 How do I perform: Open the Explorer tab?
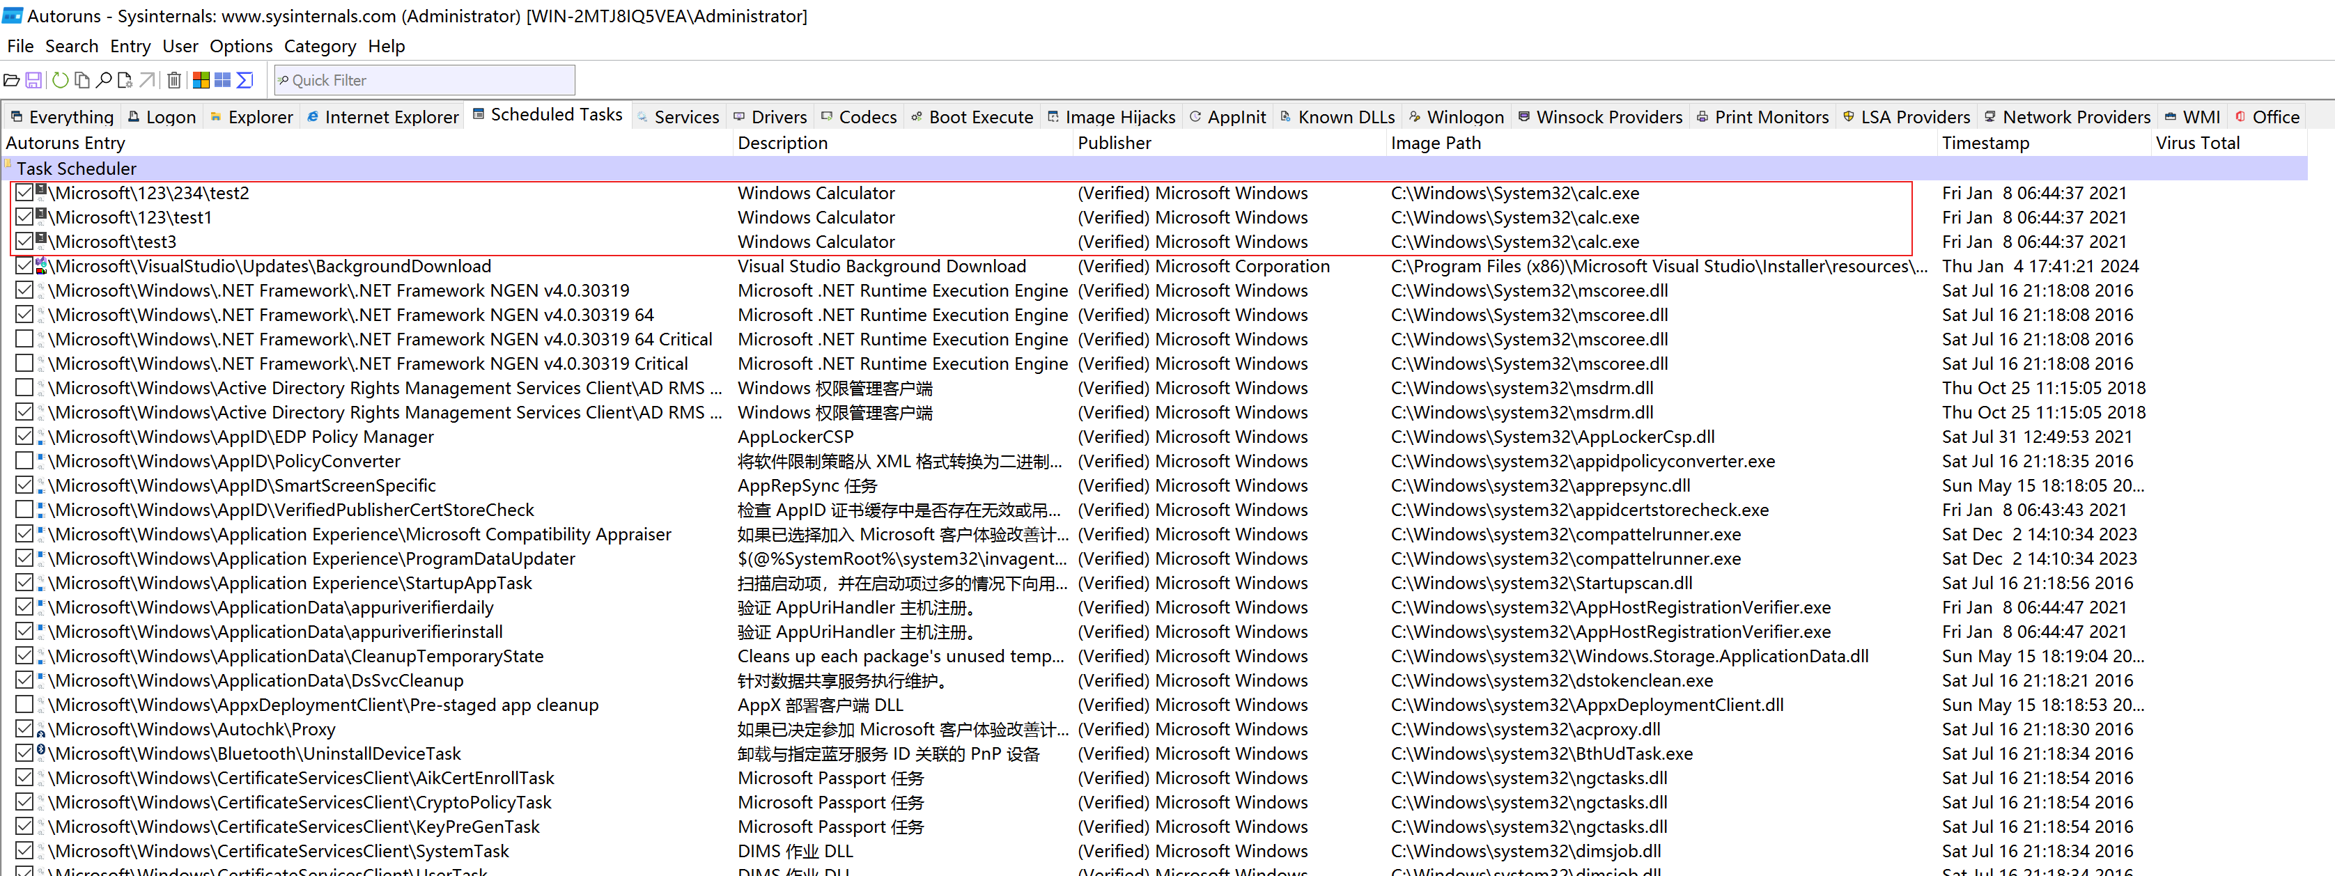point(251,117)
